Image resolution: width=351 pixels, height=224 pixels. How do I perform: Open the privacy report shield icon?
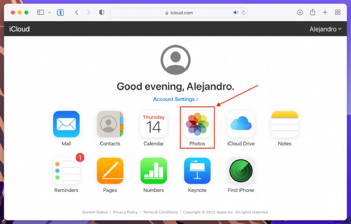(x=102, y=12)
